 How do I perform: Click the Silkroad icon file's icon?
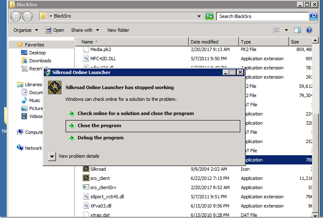pos(86,169)
